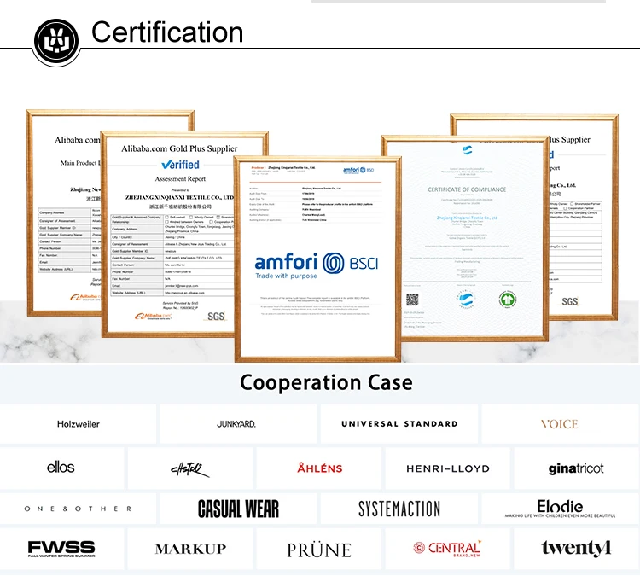Select the Holzweiler brand logo
This screenshot has width=640, height=576.
click(78, 424)
